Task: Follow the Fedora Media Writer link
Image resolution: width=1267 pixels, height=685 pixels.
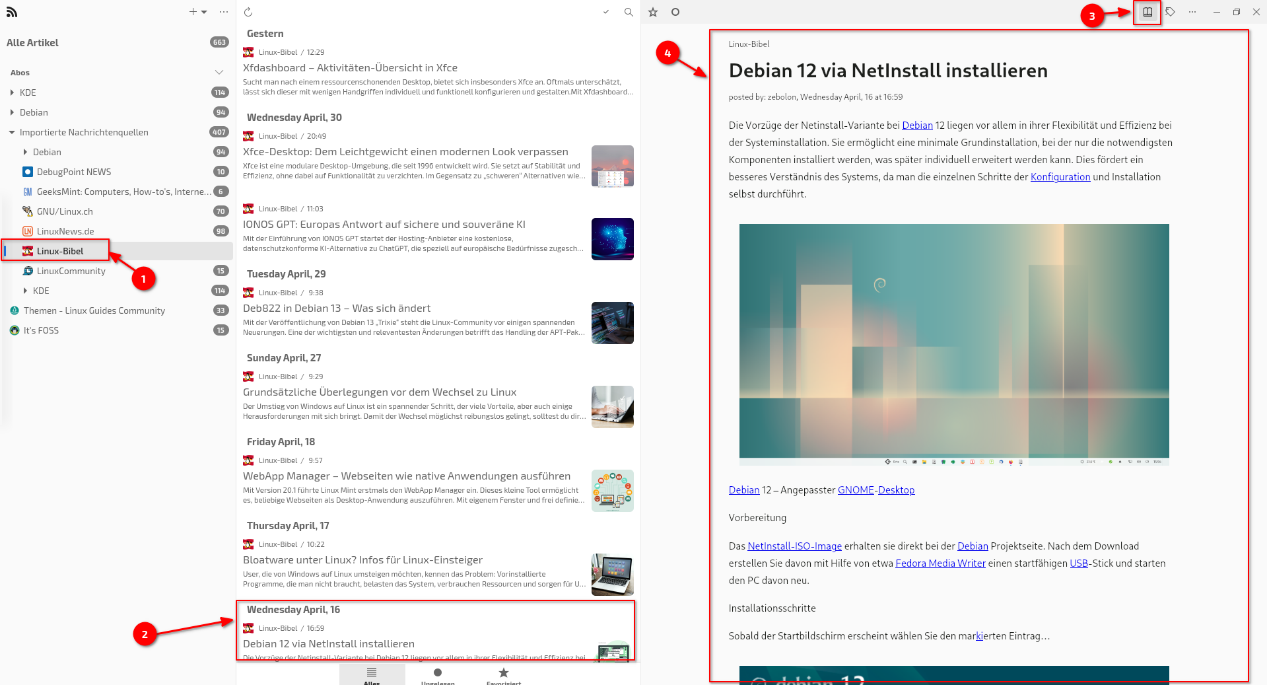Action: point(940,563)
